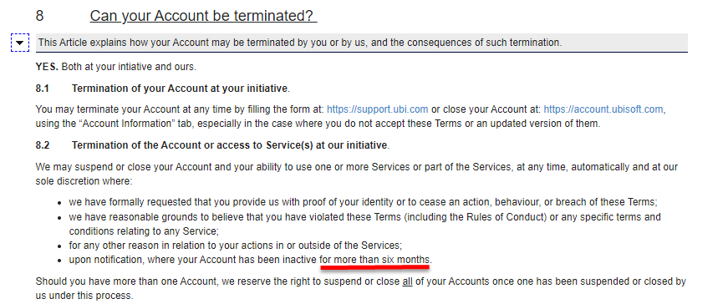Click the bullet about proof of your identity
728x304 pixels.
(x=364, y=202)
